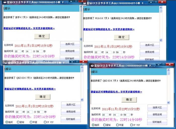Minimize the top-right M16-S window
The image size is (176, 129).
point(151,2)
